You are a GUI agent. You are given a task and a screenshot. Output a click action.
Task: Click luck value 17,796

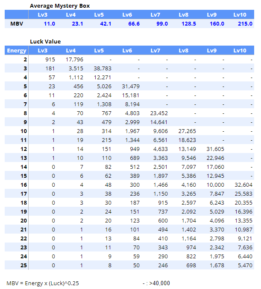(x=74, y=60)
